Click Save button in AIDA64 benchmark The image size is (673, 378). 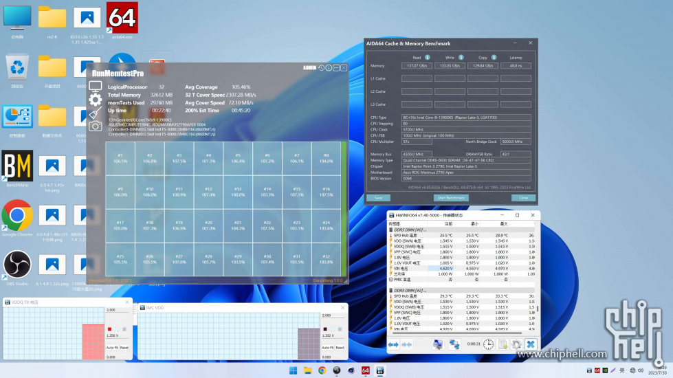[x=378, y=198]
